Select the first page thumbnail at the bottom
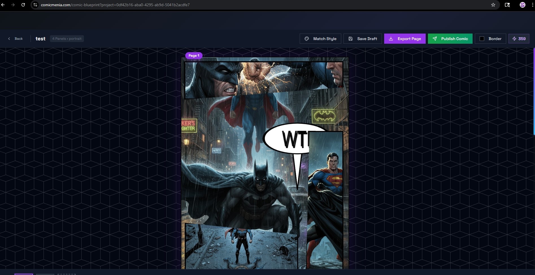The width and height of the screenshot is (535, 275). pyautogui.click(x=24, y=274)
